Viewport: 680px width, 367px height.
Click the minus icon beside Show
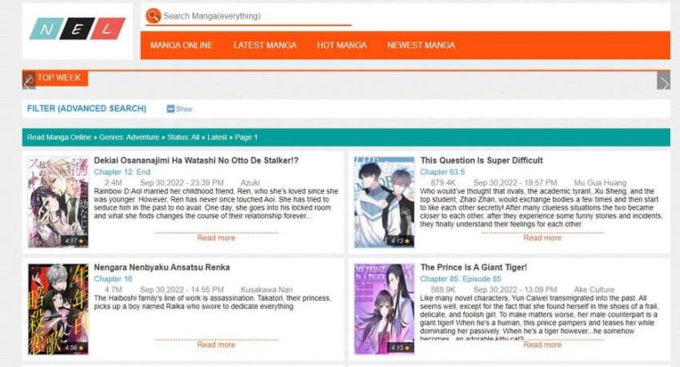(170, 109)
